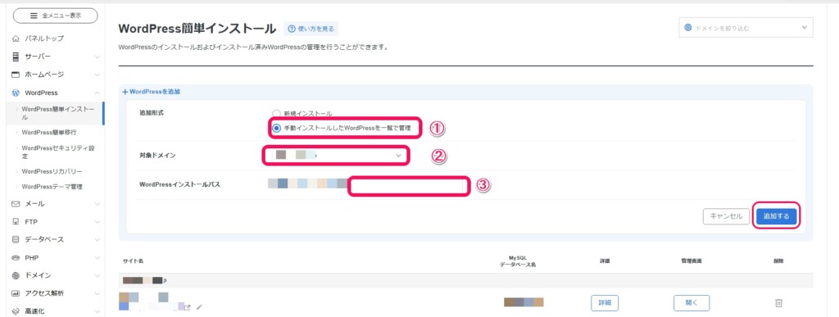
Task: Click the help icon in 使い方を見る
Action: click(x=293, y=29)
